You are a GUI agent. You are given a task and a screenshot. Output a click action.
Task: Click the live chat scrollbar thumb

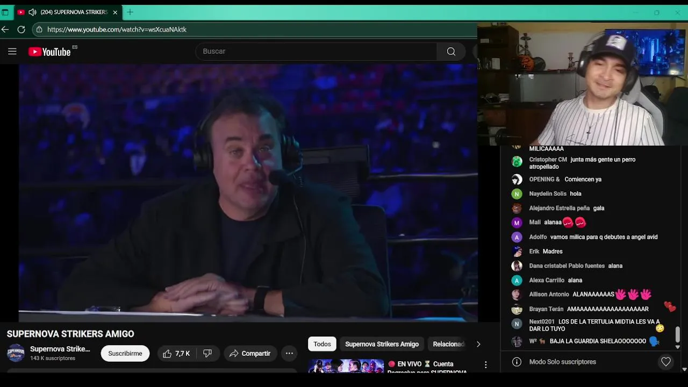coord(677,334)
